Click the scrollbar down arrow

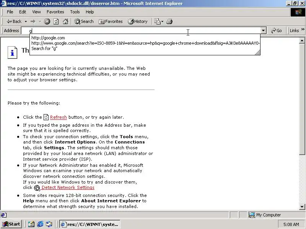point(302,206)
